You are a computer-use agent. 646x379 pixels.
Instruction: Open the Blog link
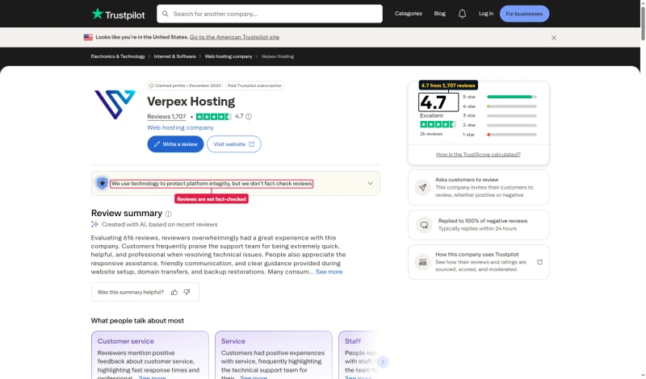439,14
